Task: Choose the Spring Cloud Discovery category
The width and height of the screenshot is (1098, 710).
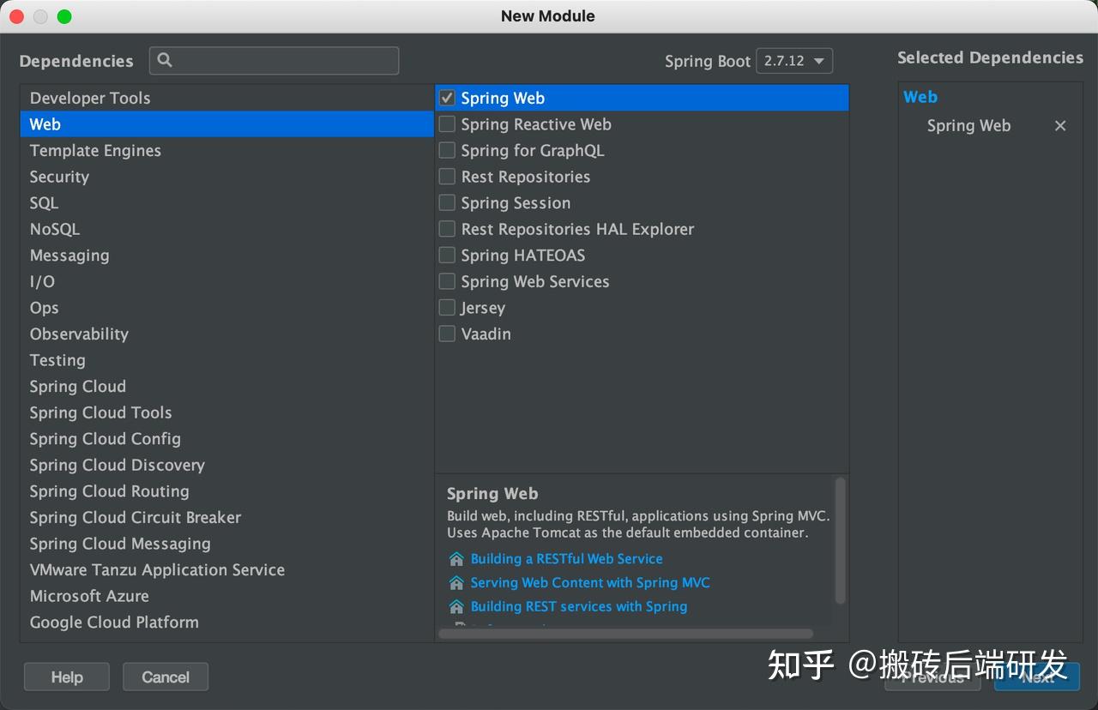Action: click(x=117, y=465)
